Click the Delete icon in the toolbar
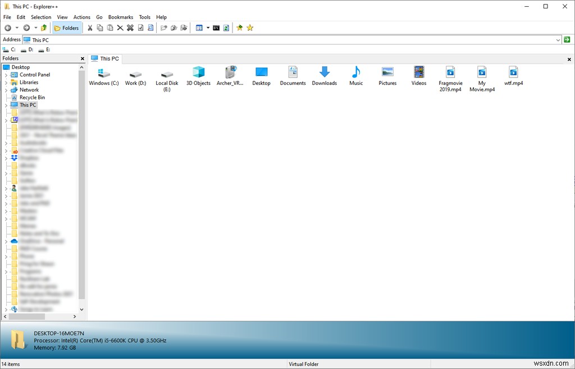Viewport: 575px width, 369px height. pos(120,28)
